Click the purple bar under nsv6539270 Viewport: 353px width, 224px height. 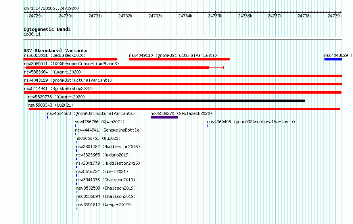coord(164,117)
